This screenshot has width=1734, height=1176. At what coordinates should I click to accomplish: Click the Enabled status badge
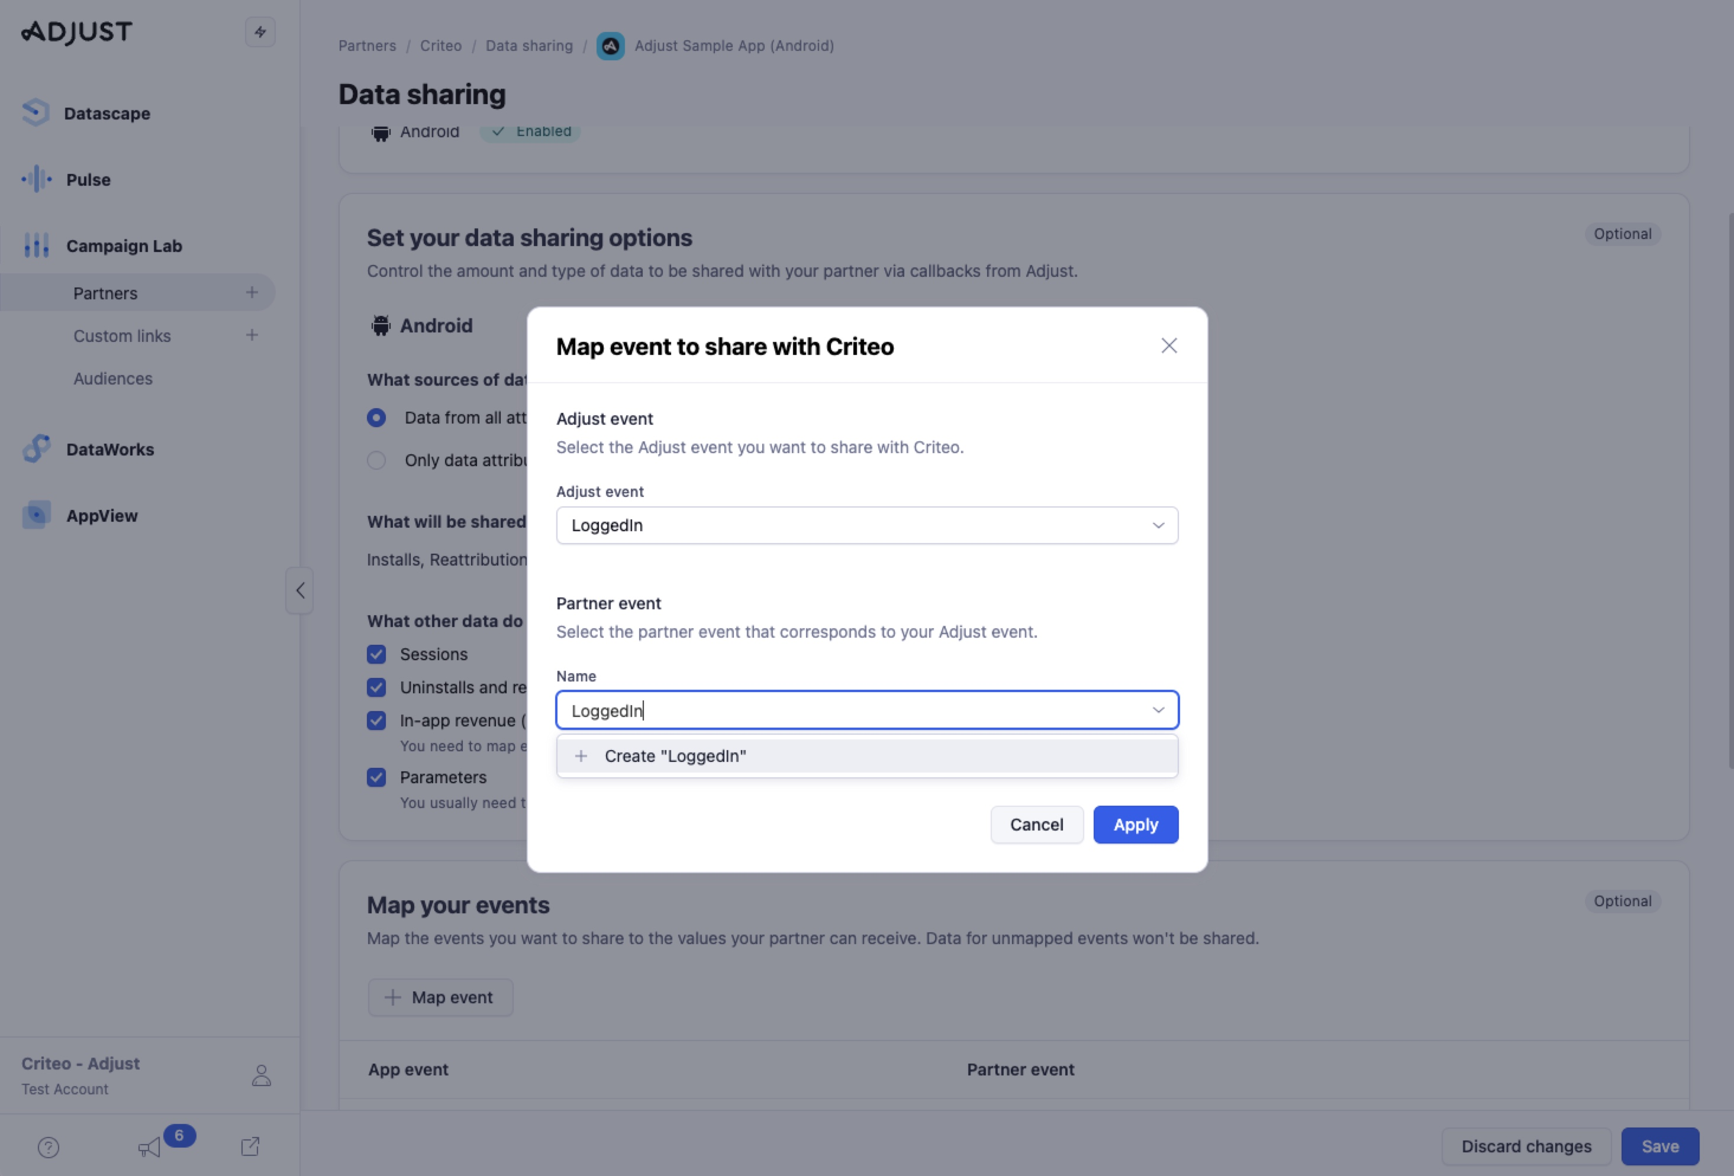pyautogui.click(x=530, y=131)
